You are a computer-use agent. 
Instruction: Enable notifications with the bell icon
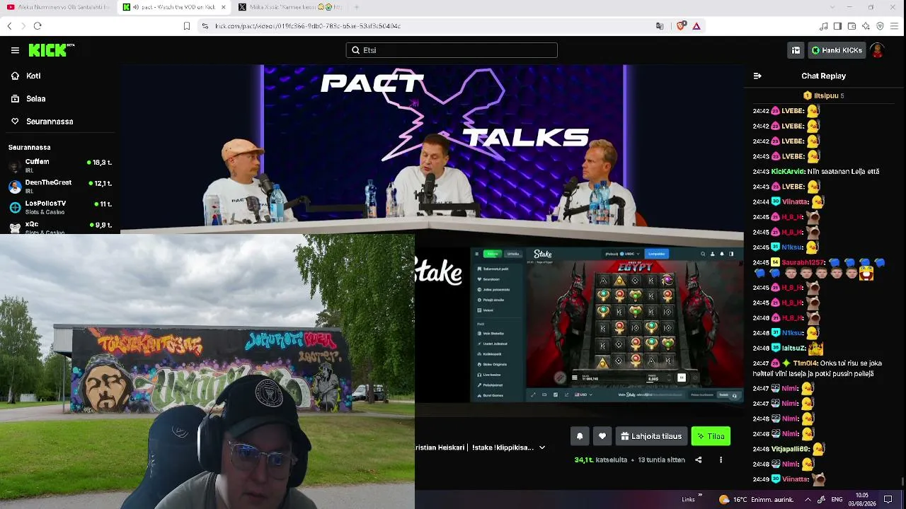580,436
